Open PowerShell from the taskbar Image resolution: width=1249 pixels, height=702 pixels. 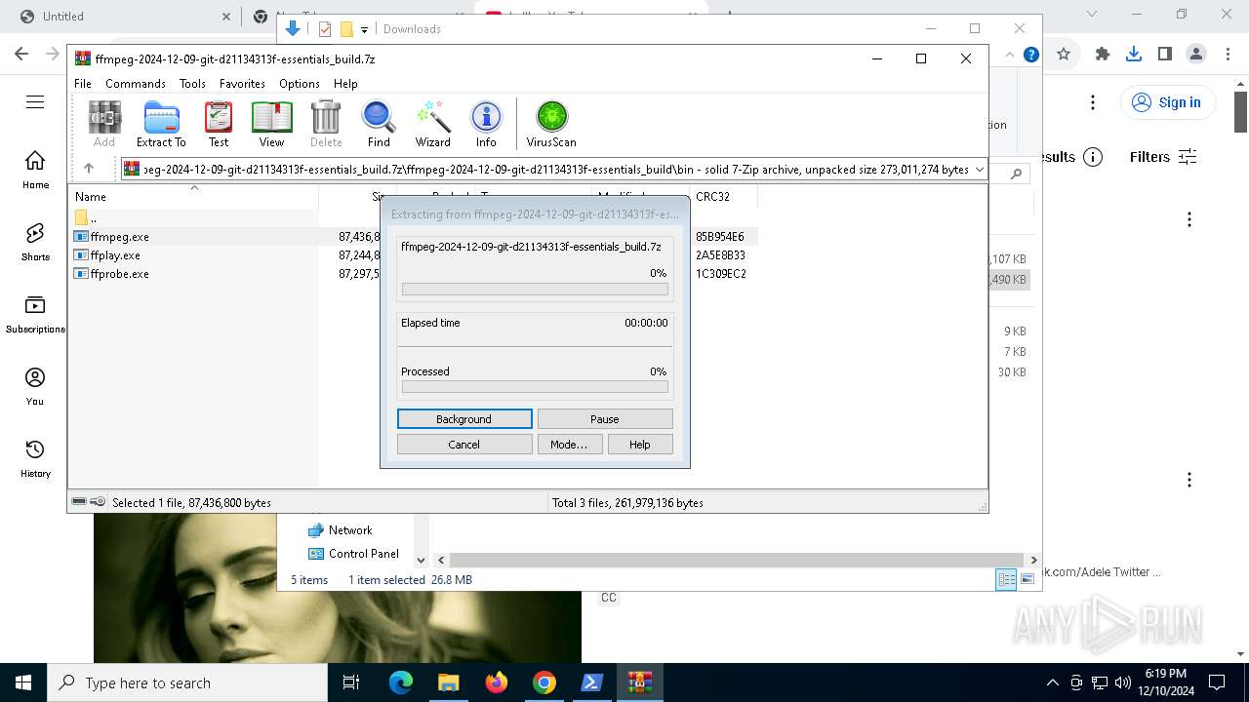click(591, 682)
